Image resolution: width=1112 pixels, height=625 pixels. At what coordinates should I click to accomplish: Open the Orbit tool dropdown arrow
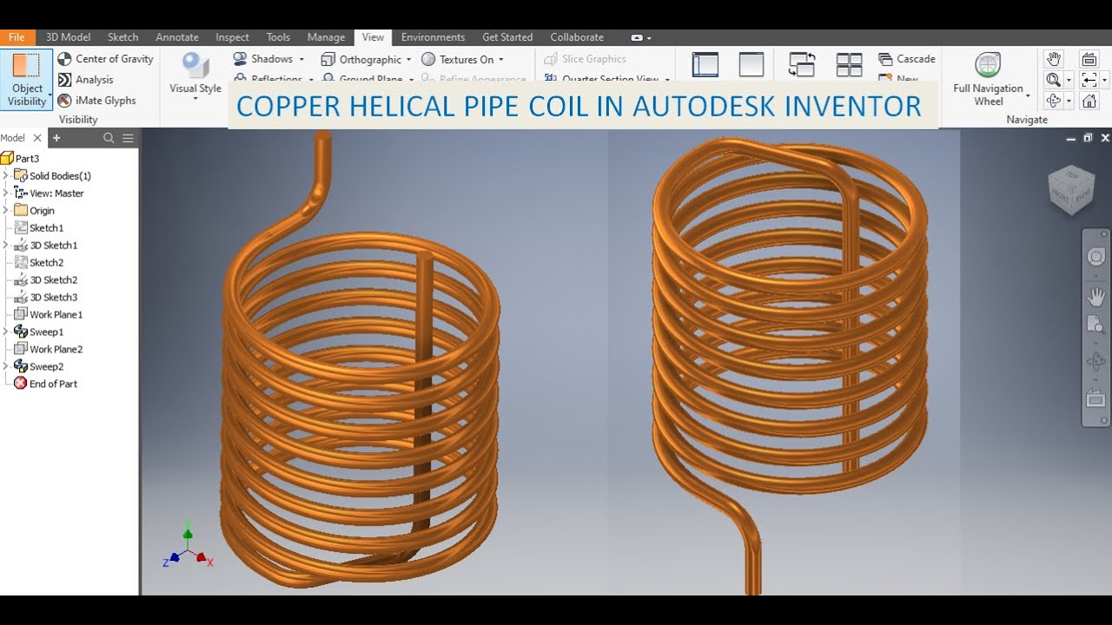1069,101
